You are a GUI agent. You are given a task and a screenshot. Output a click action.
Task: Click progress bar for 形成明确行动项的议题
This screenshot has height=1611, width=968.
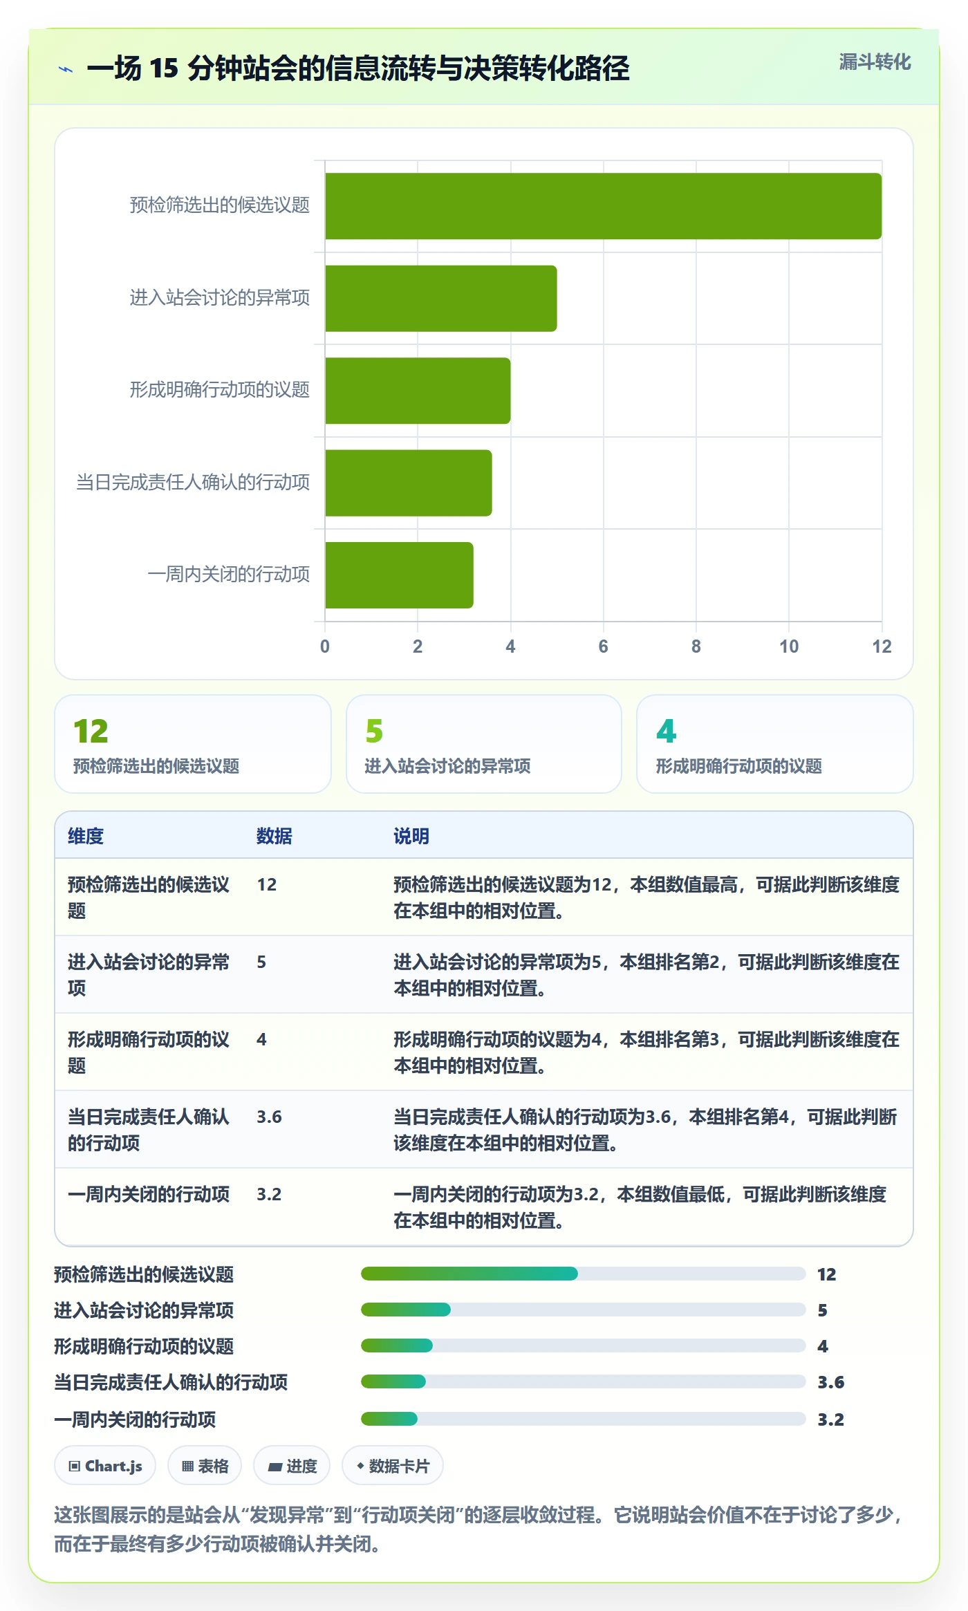point(584,1345)
